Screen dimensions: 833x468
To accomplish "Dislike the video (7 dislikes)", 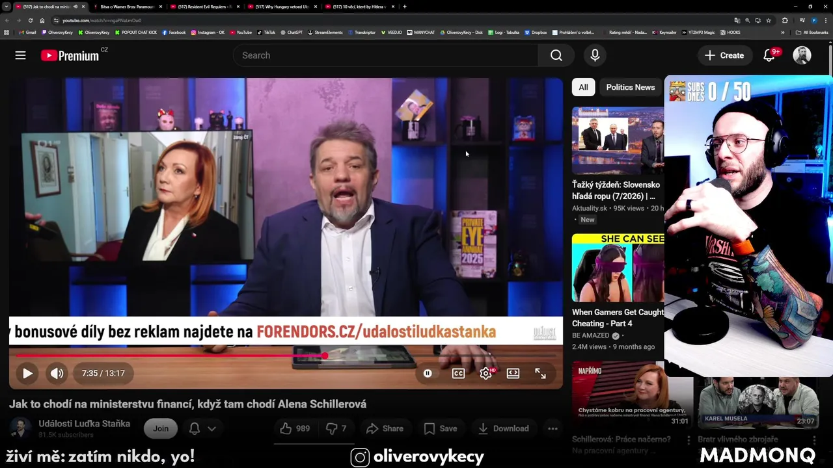I will (336, 428).
